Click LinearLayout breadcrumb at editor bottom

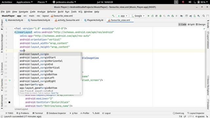(x=21, y=109)
